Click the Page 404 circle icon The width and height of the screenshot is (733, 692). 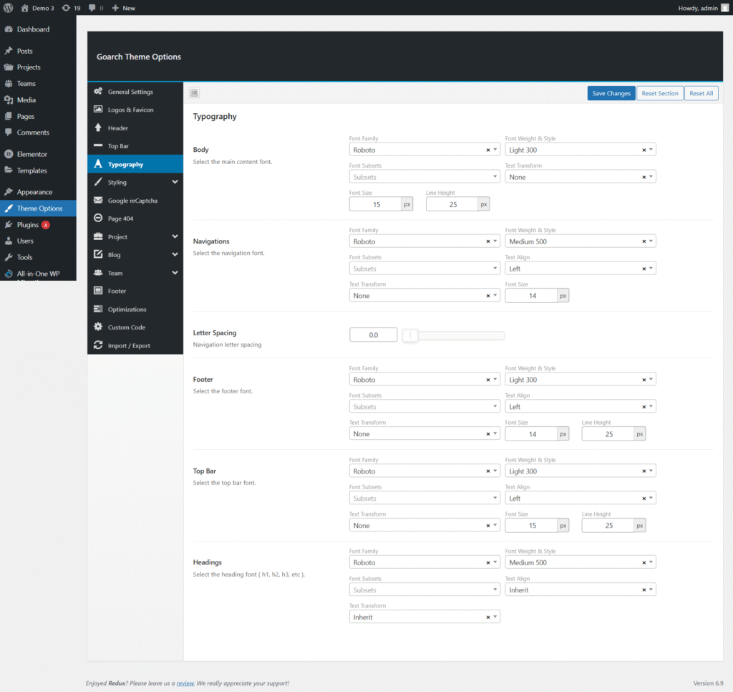[98, 218]
